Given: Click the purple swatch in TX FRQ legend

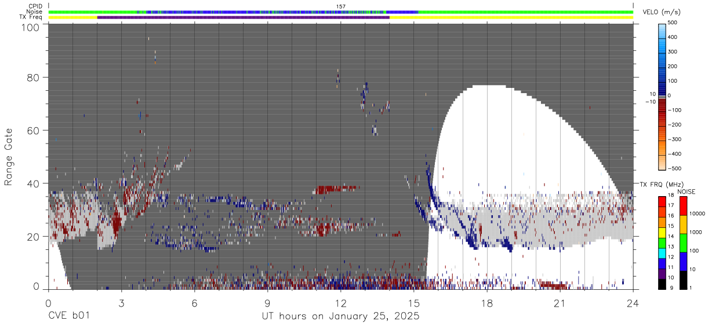Looking at the screenshot, I should [662, 272].
